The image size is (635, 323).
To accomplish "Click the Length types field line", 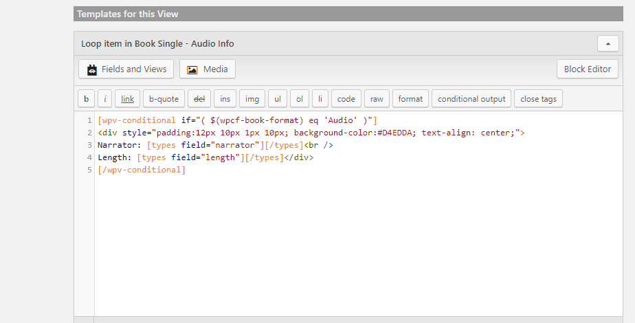I will [x=205, y=157].
